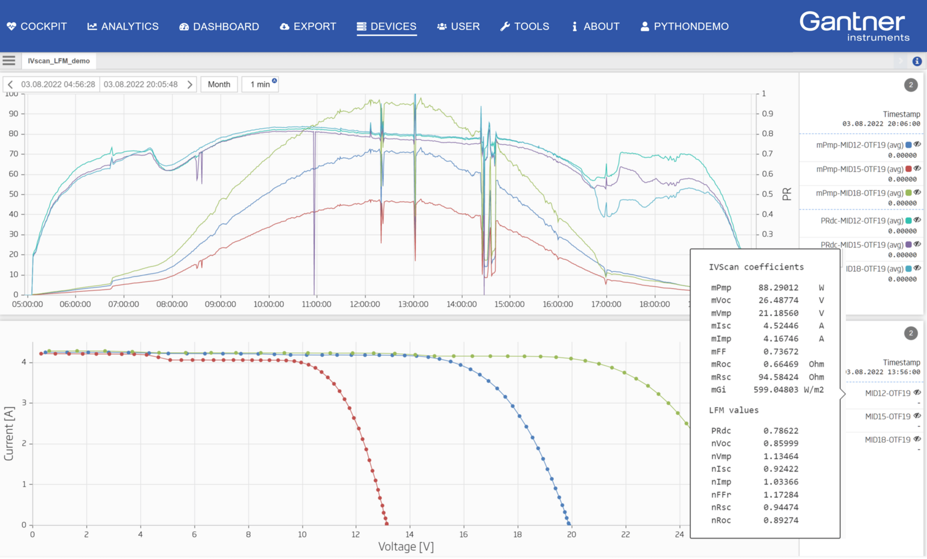This screenshot has height=559, width=927.
Task: Click the mPmp value 88.29012
Action: point(778,288)
